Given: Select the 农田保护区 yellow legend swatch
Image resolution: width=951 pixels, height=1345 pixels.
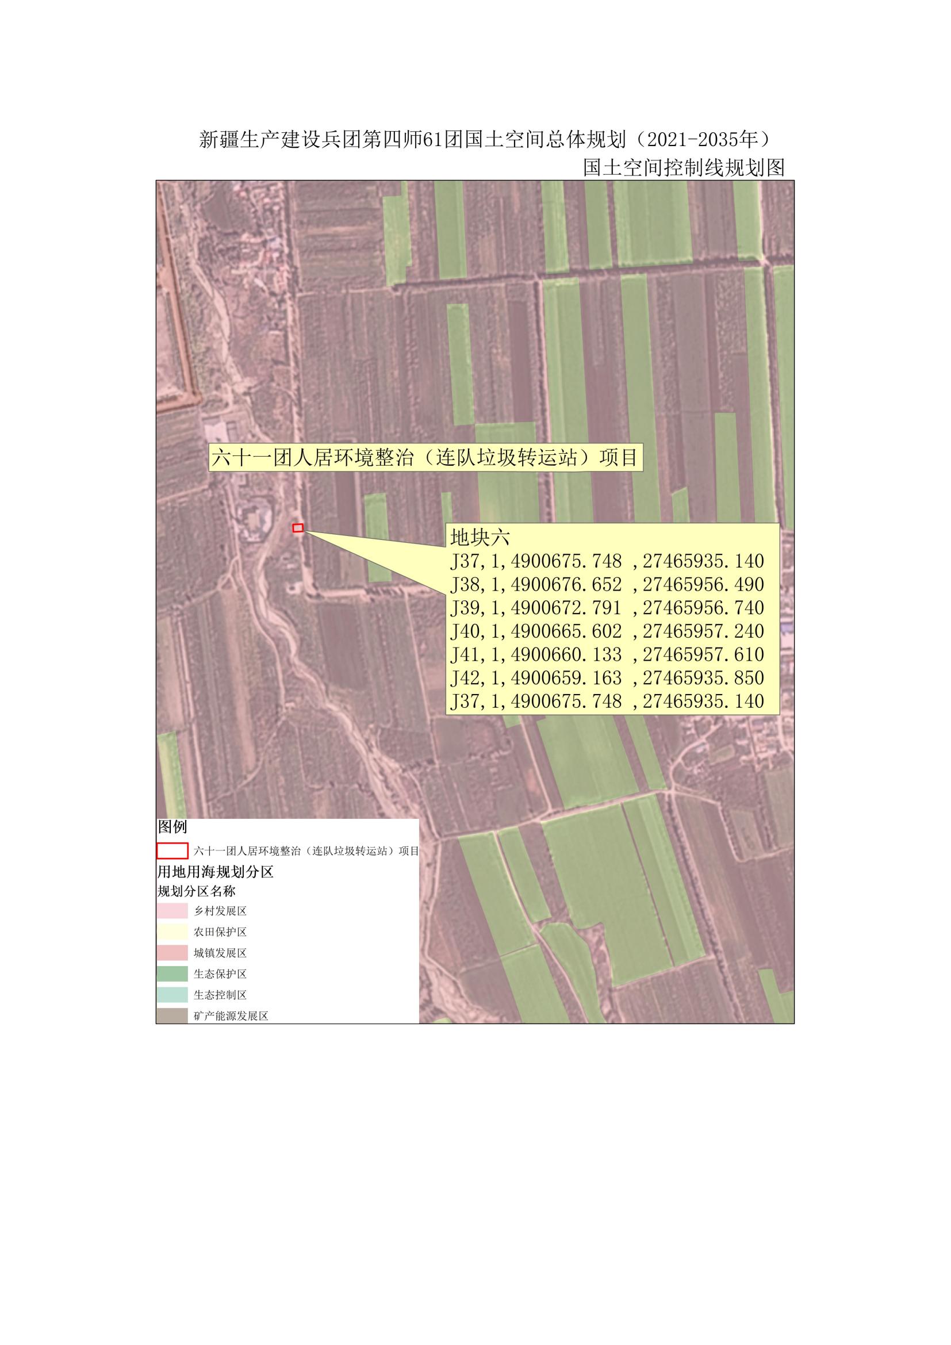Looking at the screenshot, I should pos(172,932).
